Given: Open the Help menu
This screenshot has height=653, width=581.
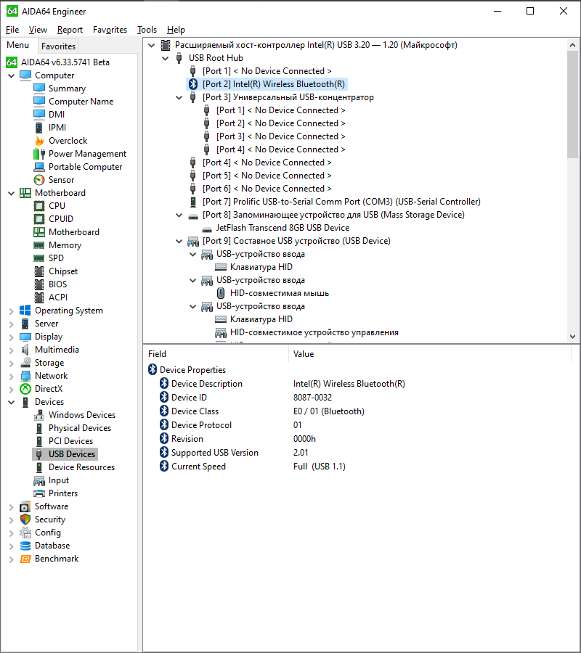Looking at the screenshot, I should coord(176,30).
